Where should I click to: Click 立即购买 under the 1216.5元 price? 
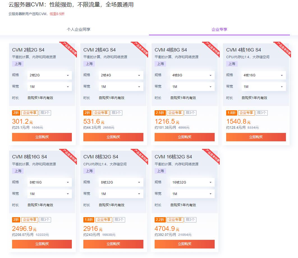pos(185,137)
